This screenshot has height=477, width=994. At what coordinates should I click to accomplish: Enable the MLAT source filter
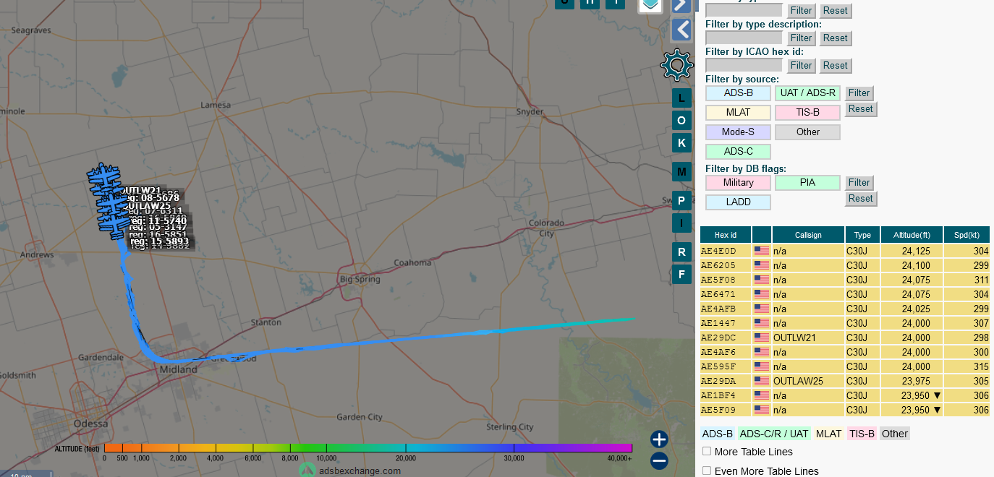click(738, 113)
